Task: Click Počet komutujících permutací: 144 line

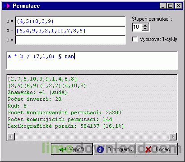Action: tap(60, 119)
